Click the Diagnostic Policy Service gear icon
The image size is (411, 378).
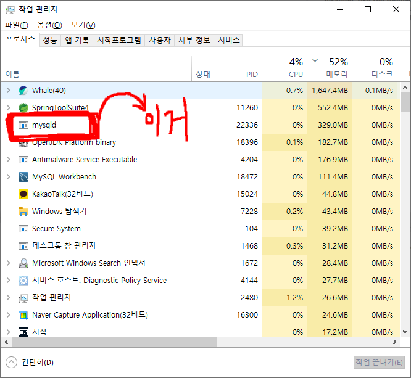(x=23, y=281)
